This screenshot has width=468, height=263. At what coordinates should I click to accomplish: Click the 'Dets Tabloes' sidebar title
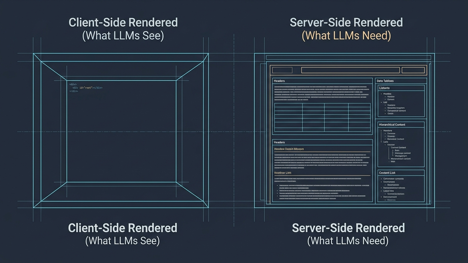[385, 81]
